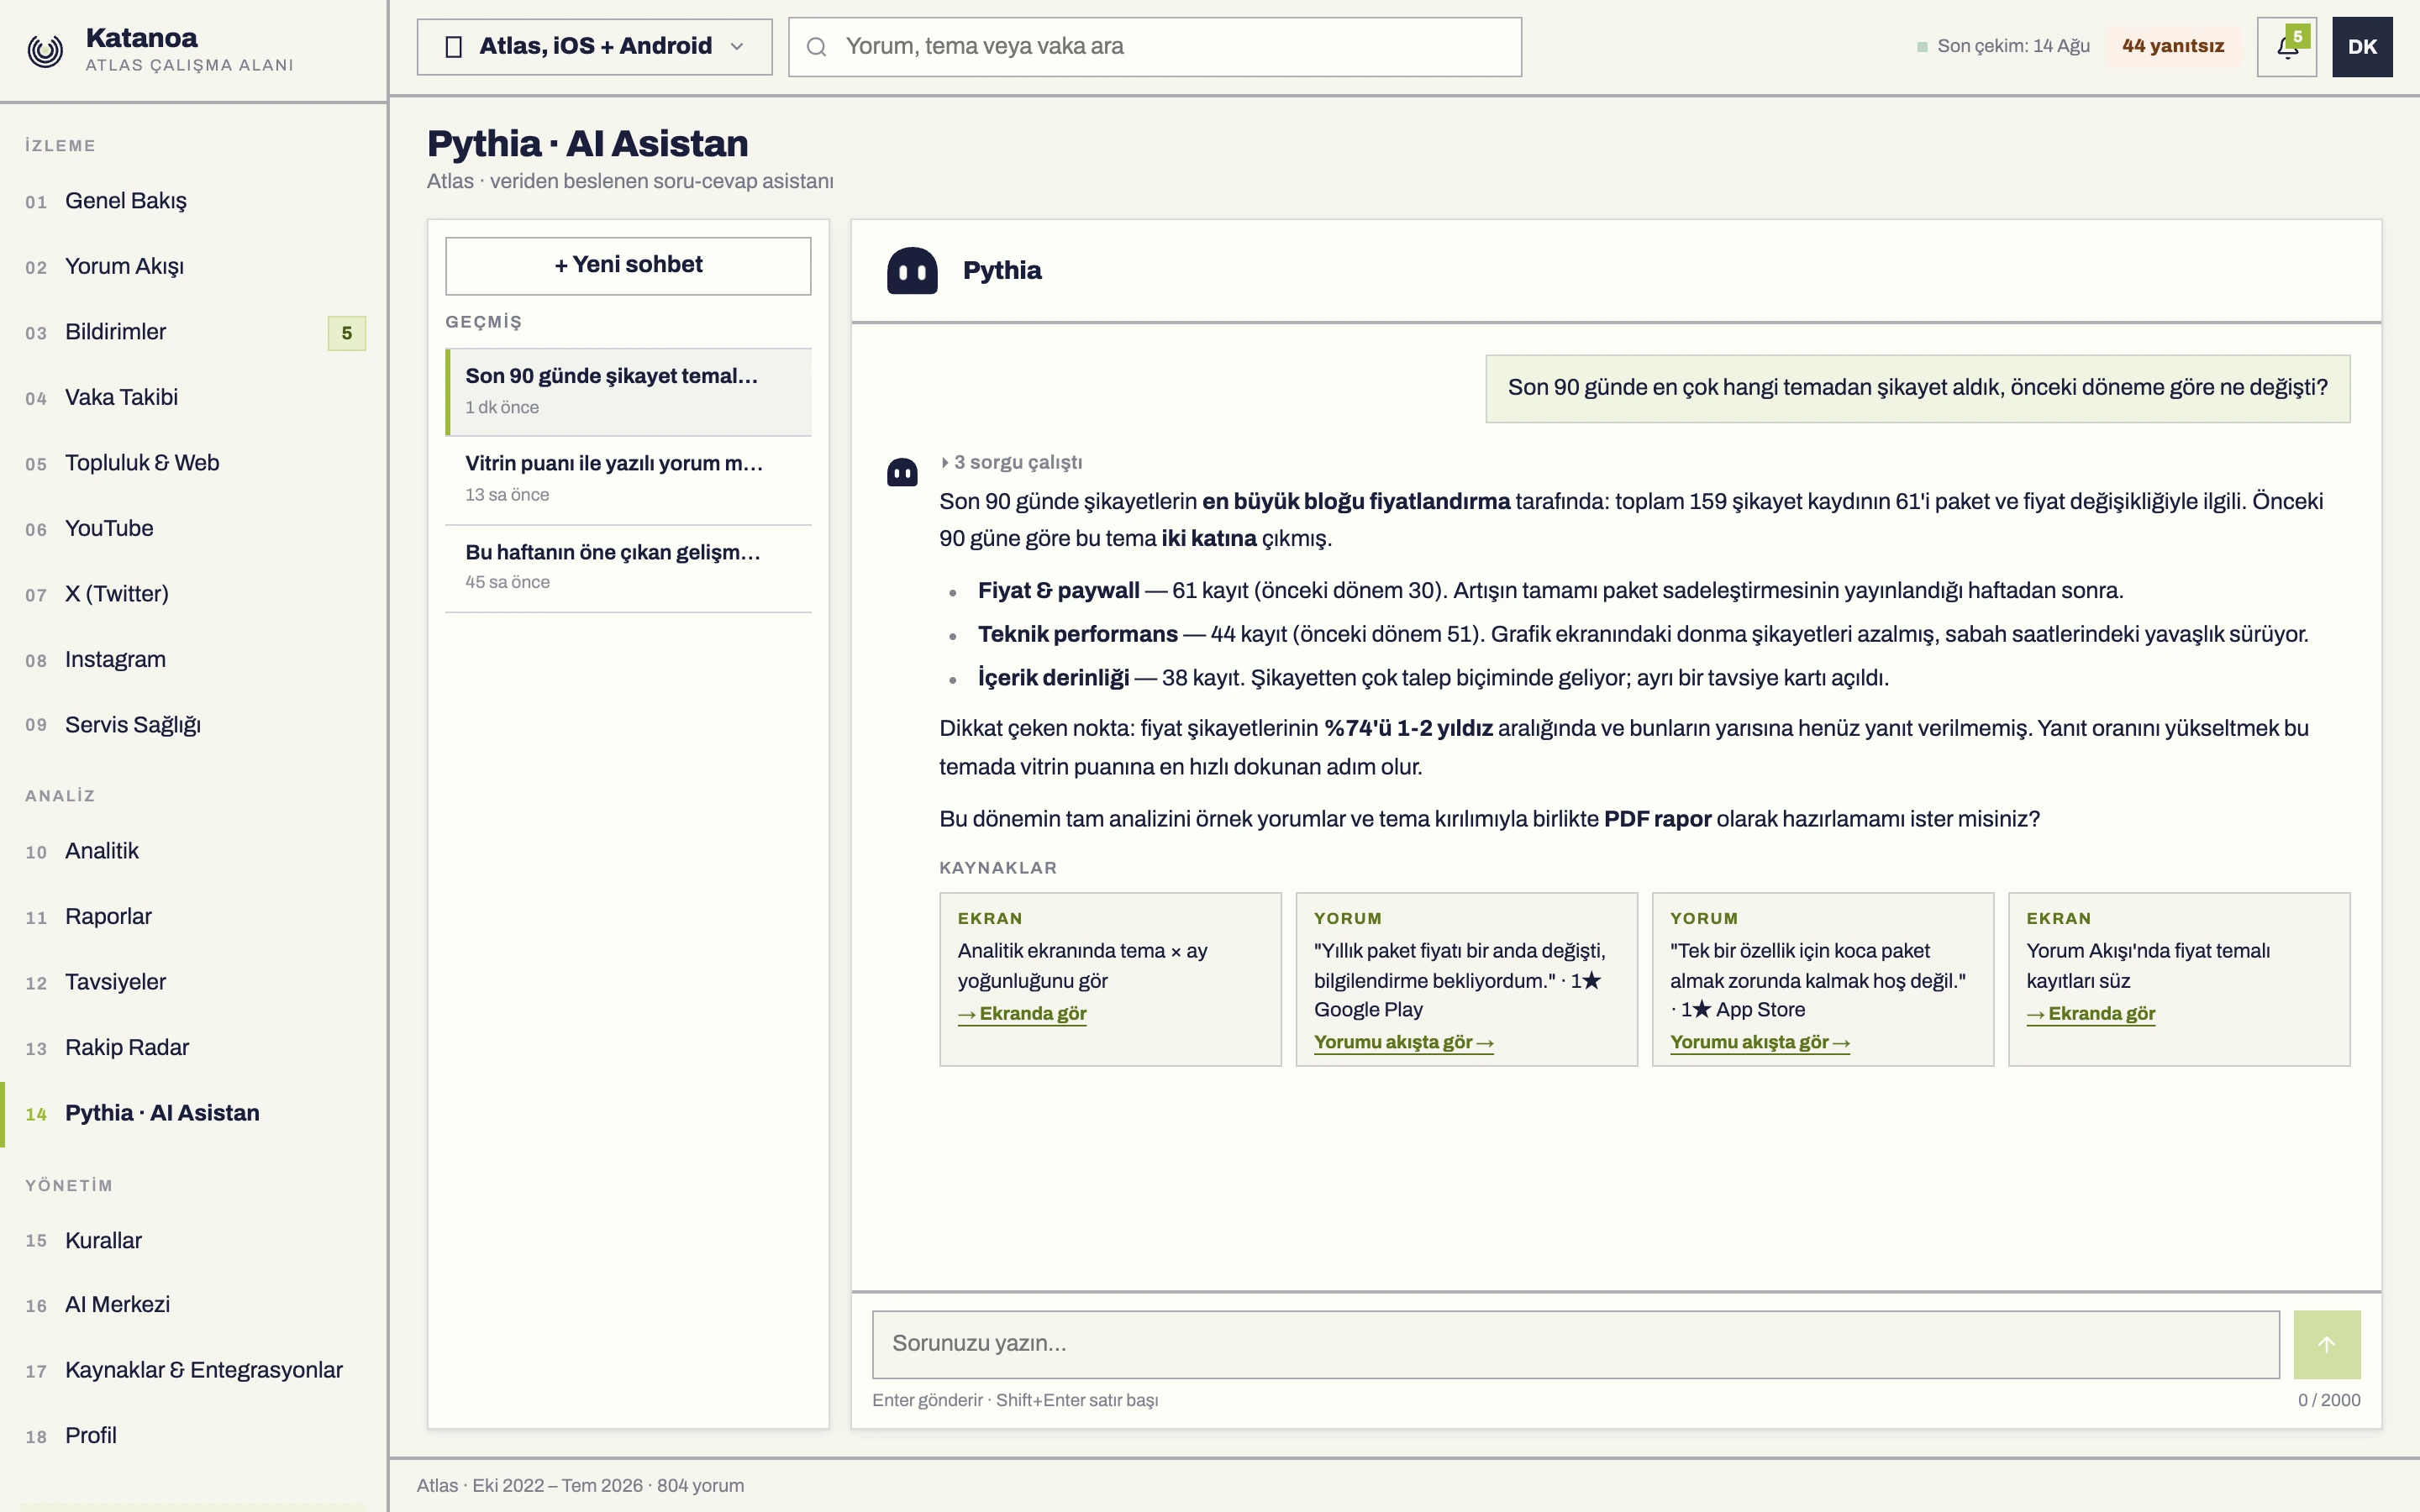Click the 'Fiyat & paywall' bullet text
2420x1512 pixels.
(x=1058, y=591)
